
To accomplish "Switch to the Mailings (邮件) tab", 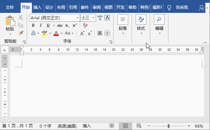I will point(85,7).
